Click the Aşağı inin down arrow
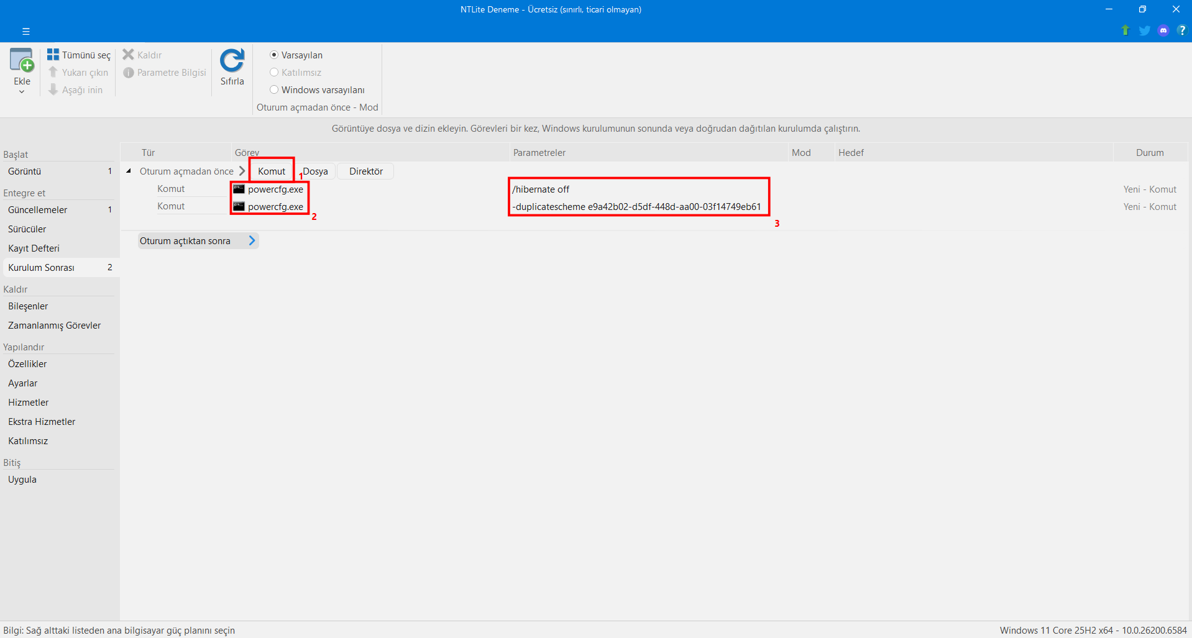The image size is (1192, 638). [53, 89]
